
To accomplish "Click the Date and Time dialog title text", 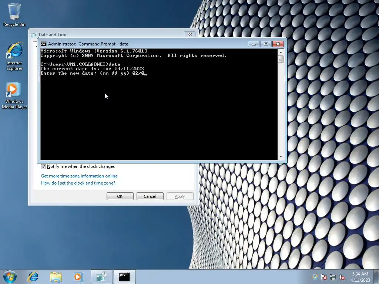I will click(53, 34).
